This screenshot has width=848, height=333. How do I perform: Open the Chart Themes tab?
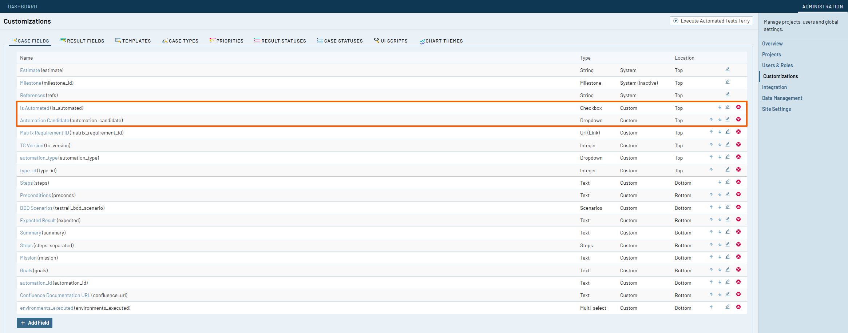(441, 41)
